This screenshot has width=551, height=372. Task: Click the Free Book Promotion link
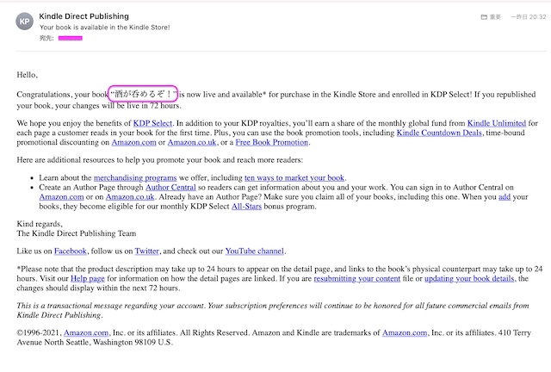270,143
